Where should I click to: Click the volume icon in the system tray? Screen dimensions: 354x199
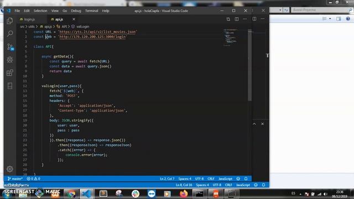(325, 194)
